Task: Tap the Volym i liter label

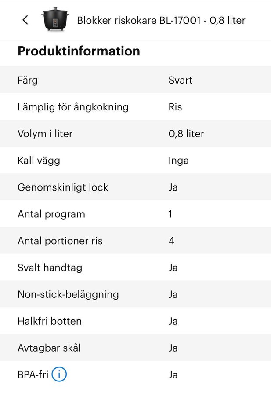Action: click(45, 134)
